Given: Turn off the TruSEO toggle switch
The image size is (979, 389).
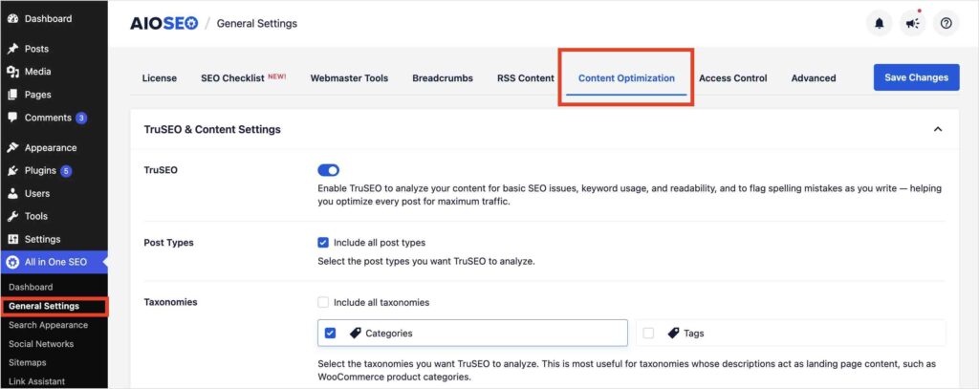Looking at the screenshot, I should 329,170.
